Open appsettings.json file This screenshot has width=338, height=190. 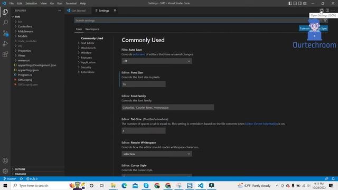pyautogui.click(x=28, y=70)
